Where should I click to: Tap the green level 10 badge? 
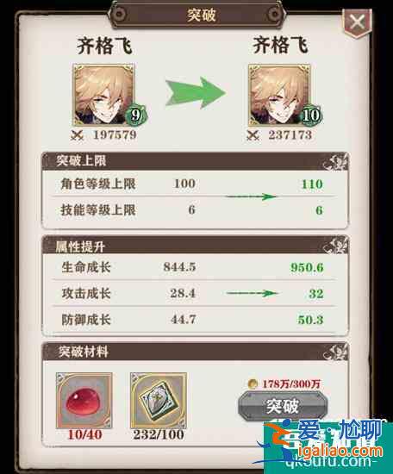311,115
